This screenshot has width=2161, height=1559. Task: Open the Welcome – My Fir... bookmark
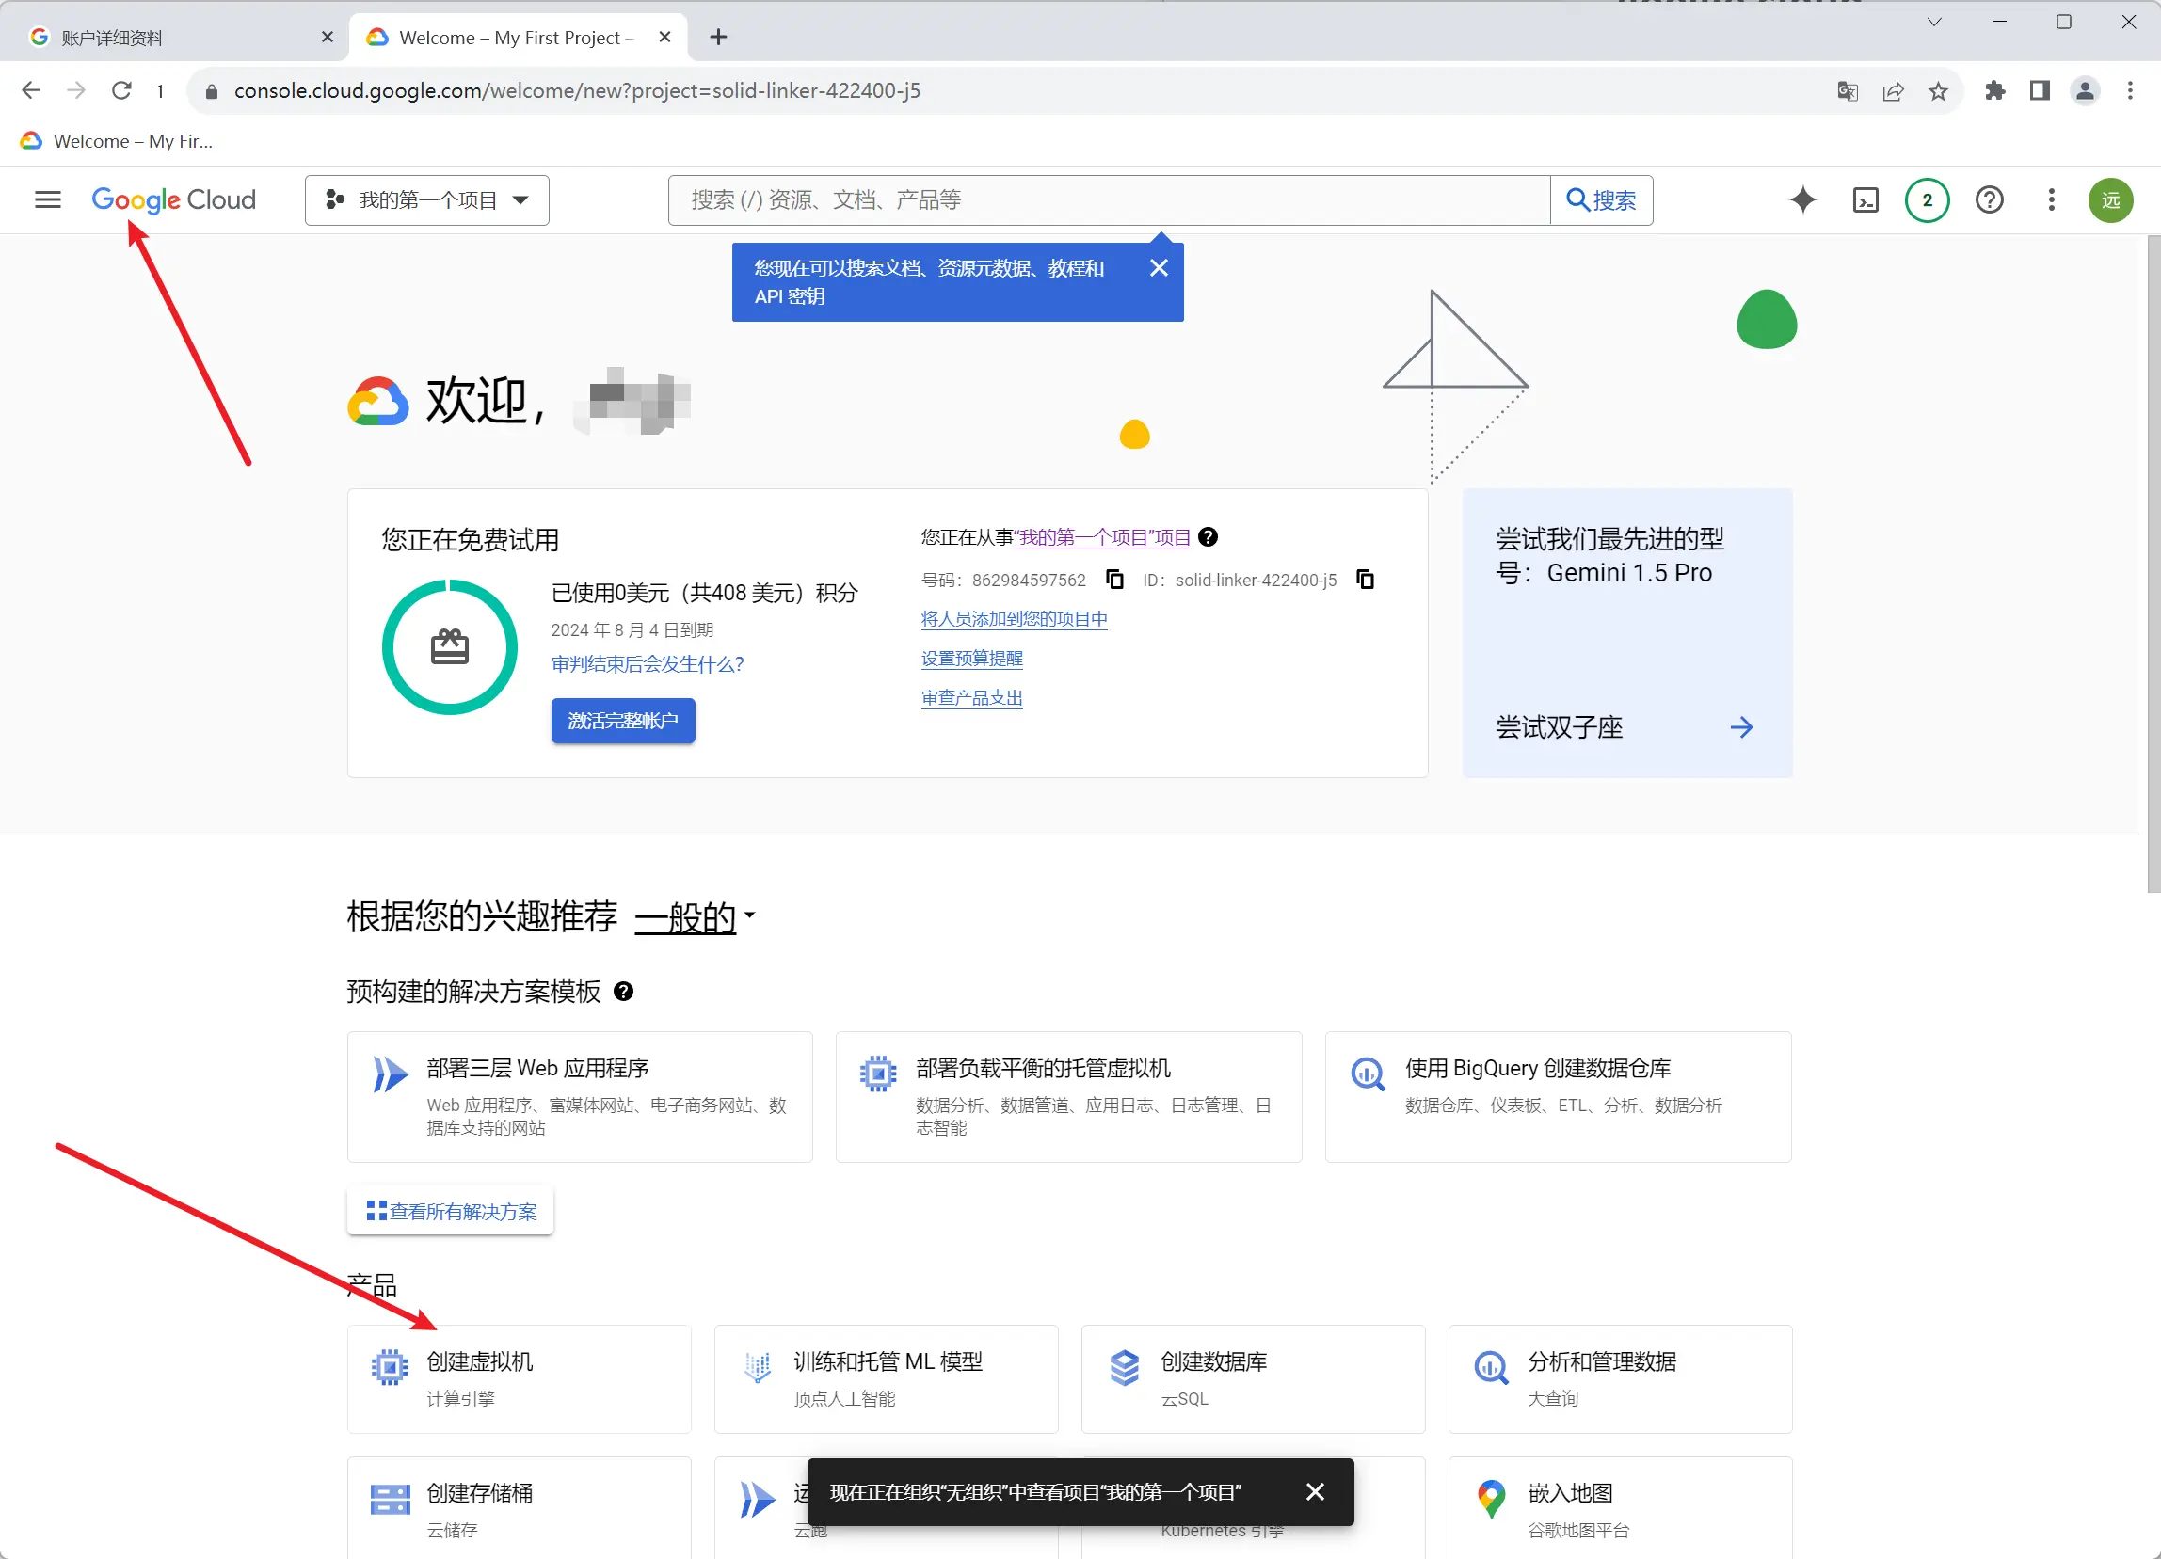(117, 141)
